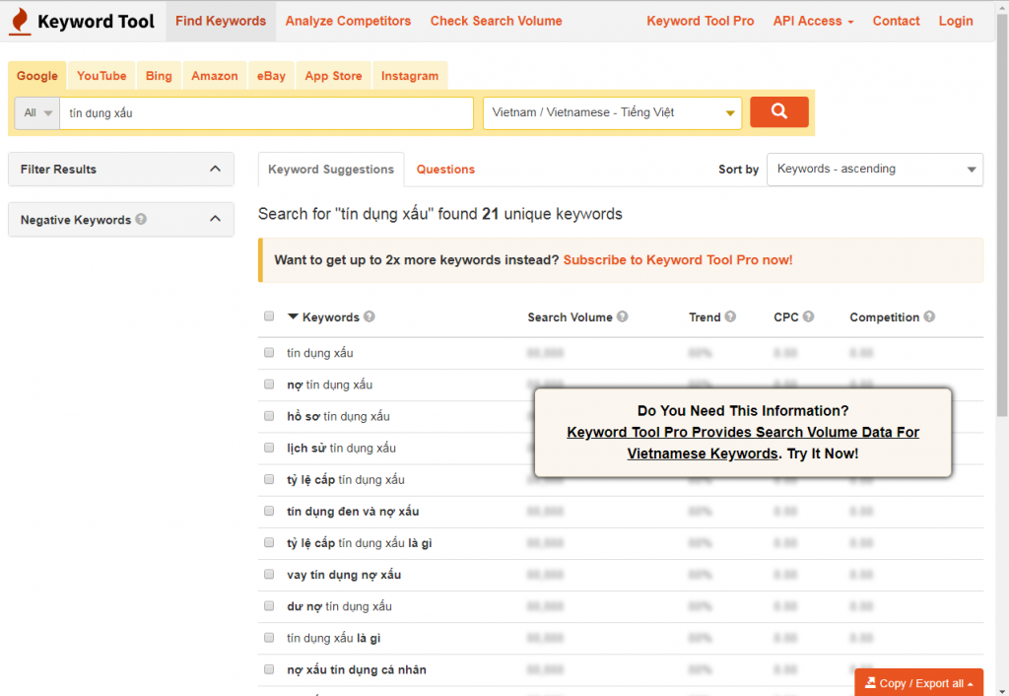Check the box for "nợ xấu tín dụng cá nhân"
This screenshot has height=696, width=1009.
click(269, 669)
